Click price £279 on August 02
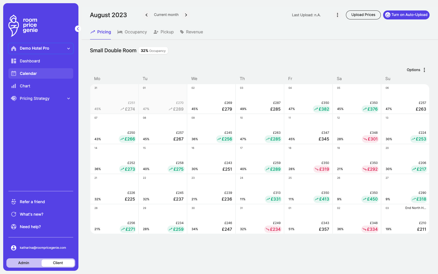This screenshot has width=438, height=274. click(227, 109)
